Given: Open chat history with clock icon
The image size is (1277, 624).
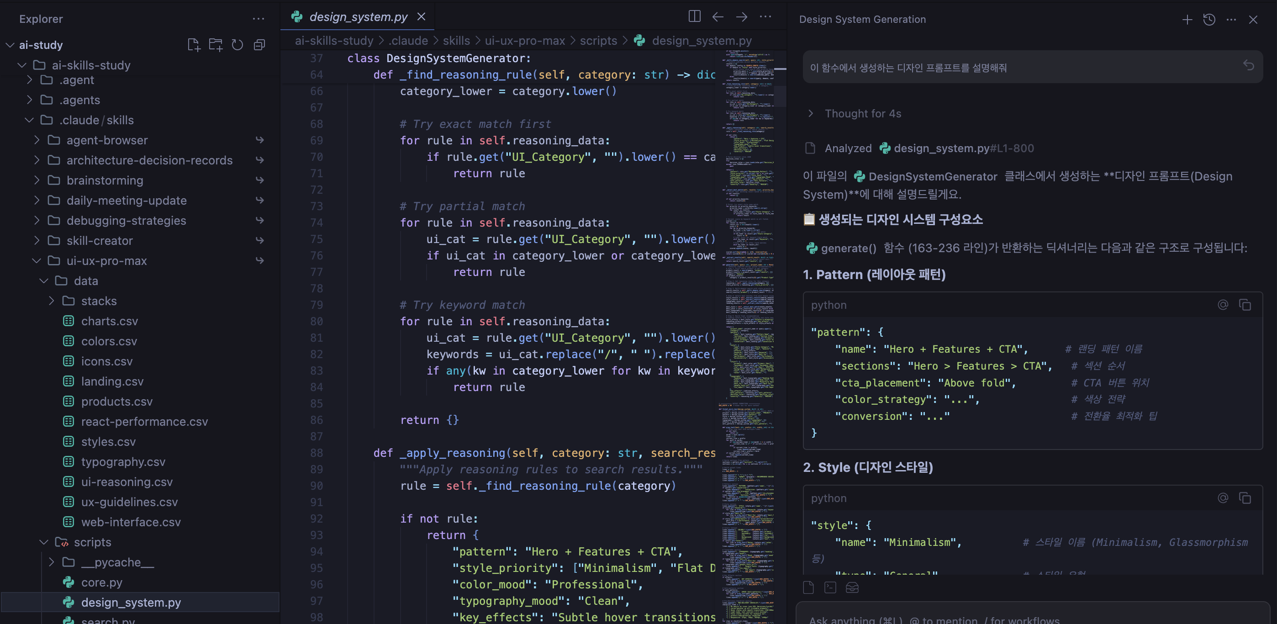Looking at the screenshot, I should 1208,19.
